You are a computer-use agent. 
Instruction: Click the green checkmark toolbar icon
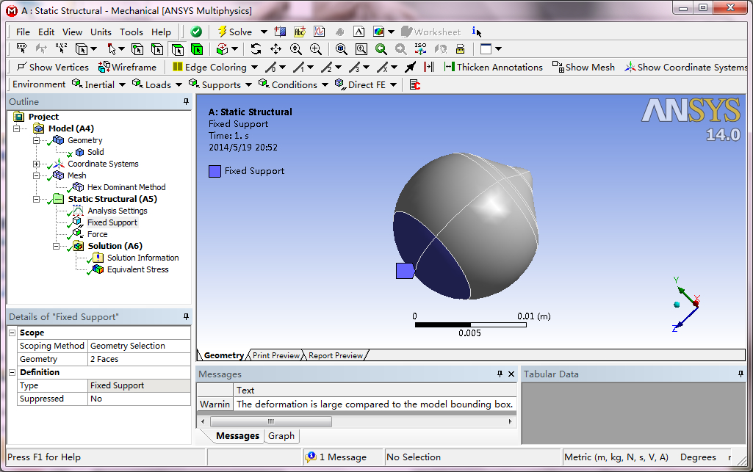point(196,32)
